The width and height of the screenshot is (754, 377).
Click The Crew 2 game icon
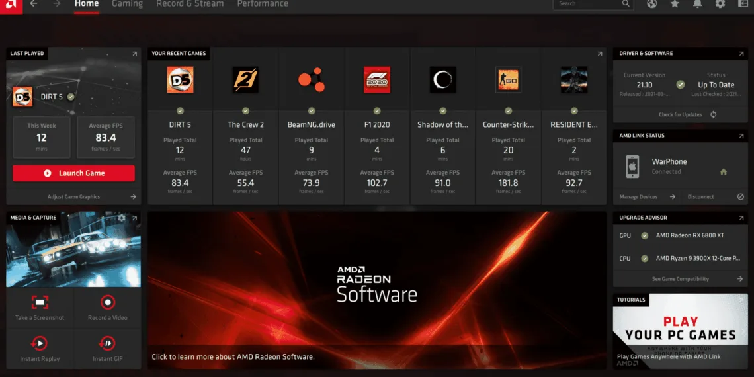tap(246, 80)
